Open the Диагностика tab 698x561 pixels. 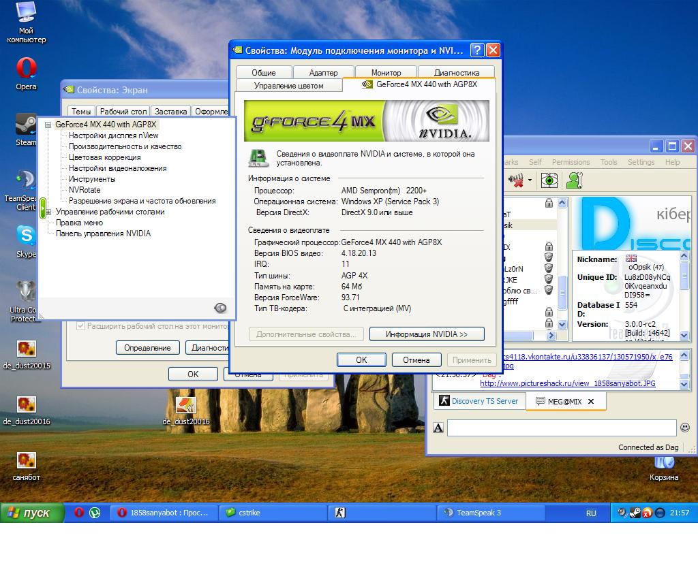click(x=457, y=72)
